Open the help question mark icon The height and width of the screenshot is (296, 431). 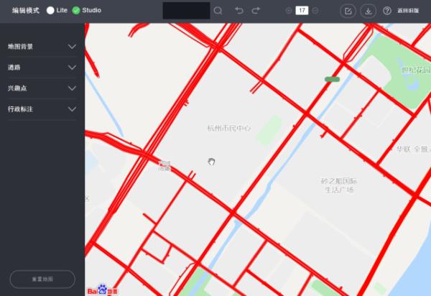[x=387, y=11]
